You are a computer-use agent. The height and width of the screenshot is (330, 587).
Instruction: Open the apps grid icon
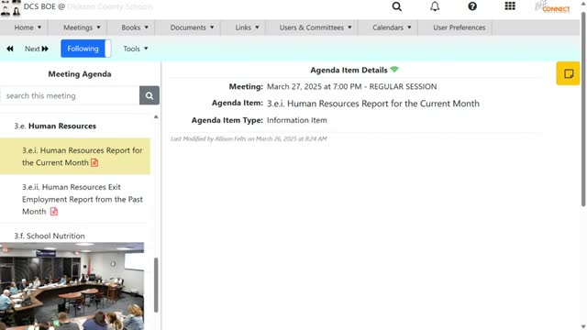tap(510, 6)
